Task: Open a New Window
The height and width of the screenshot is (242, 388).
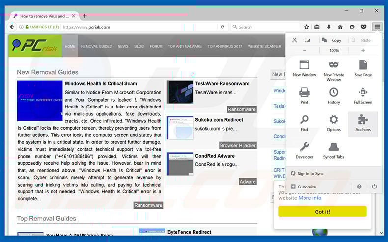Action: click(x=305, y=68)
